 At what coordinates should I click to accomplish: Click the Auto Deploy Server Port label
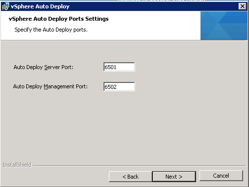(x=43, y=67)
